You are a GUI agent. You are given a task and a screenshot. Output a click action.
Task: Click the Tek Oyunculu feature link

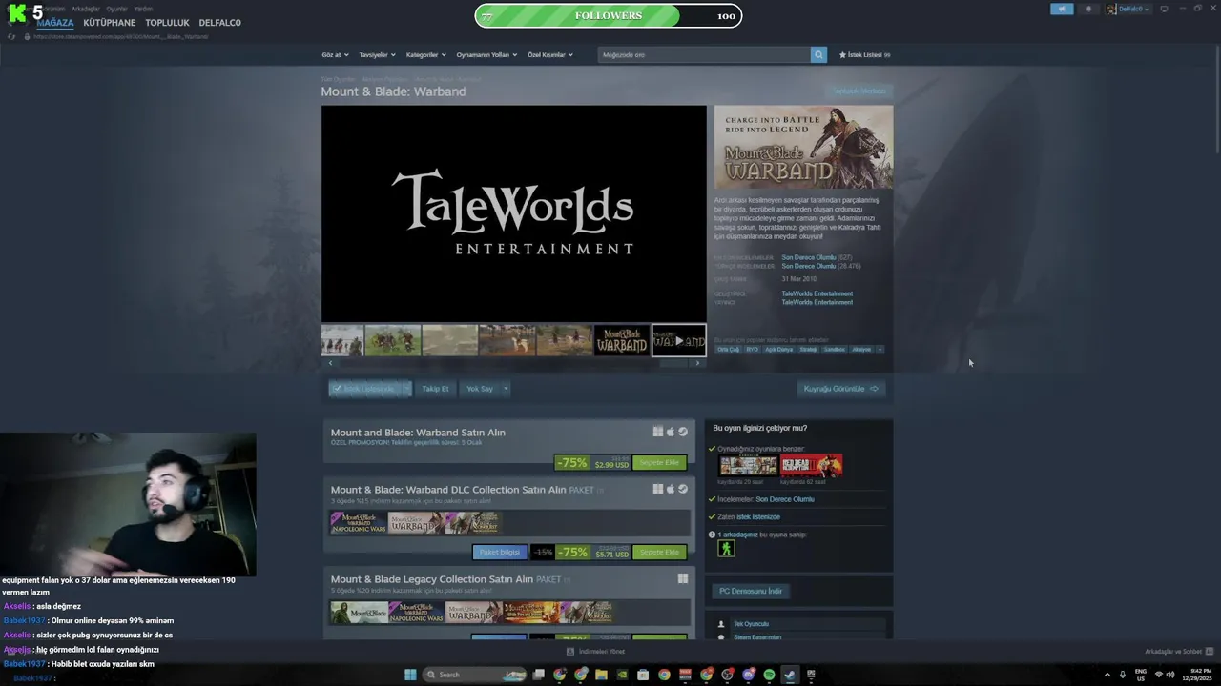click(x=751, y=624)
